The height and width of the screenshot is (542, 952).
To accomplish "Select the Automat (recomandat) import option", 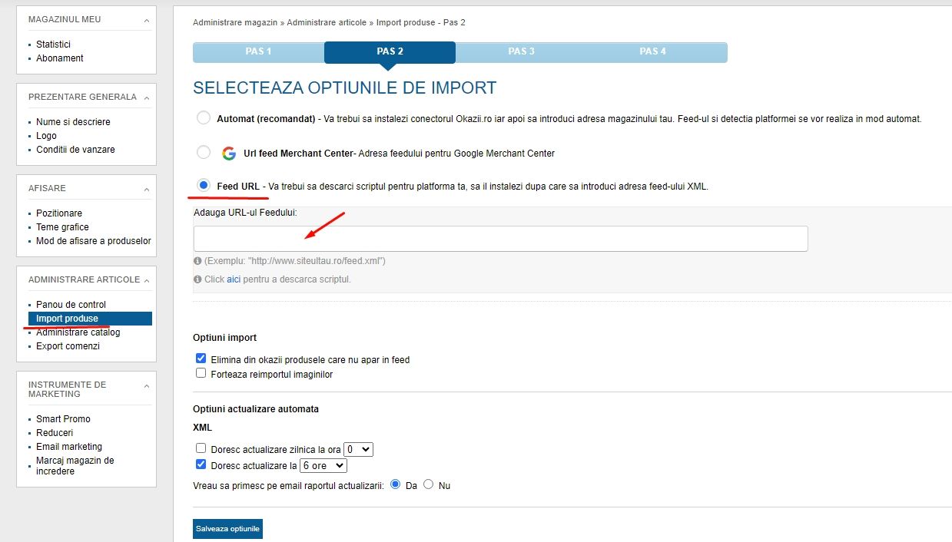I will pyautogui.click(x=204, y=118).
